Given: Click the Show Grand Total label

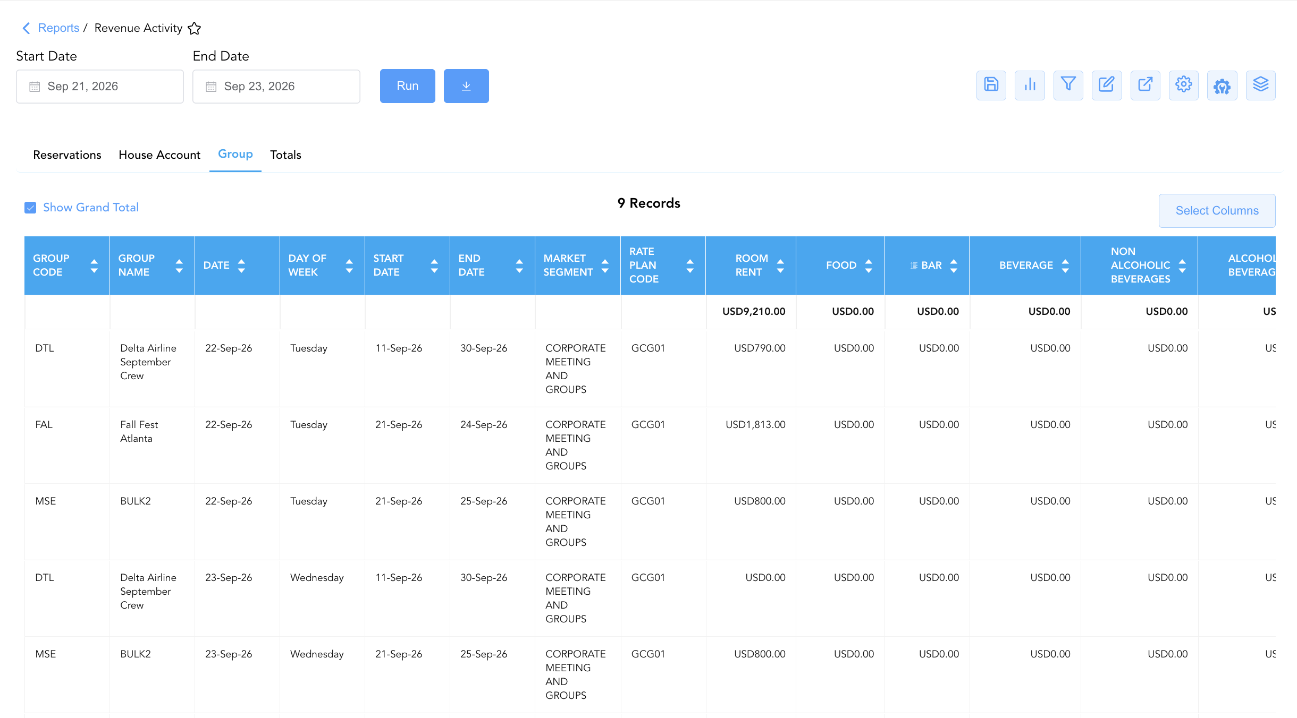Looking at the screenshot, I should click(x=91, y=208).
